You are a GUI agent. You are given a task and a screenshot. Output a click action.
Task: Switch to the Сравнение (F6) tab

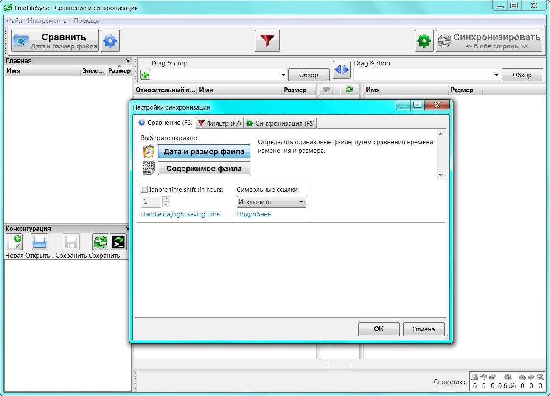click(166, 123)
